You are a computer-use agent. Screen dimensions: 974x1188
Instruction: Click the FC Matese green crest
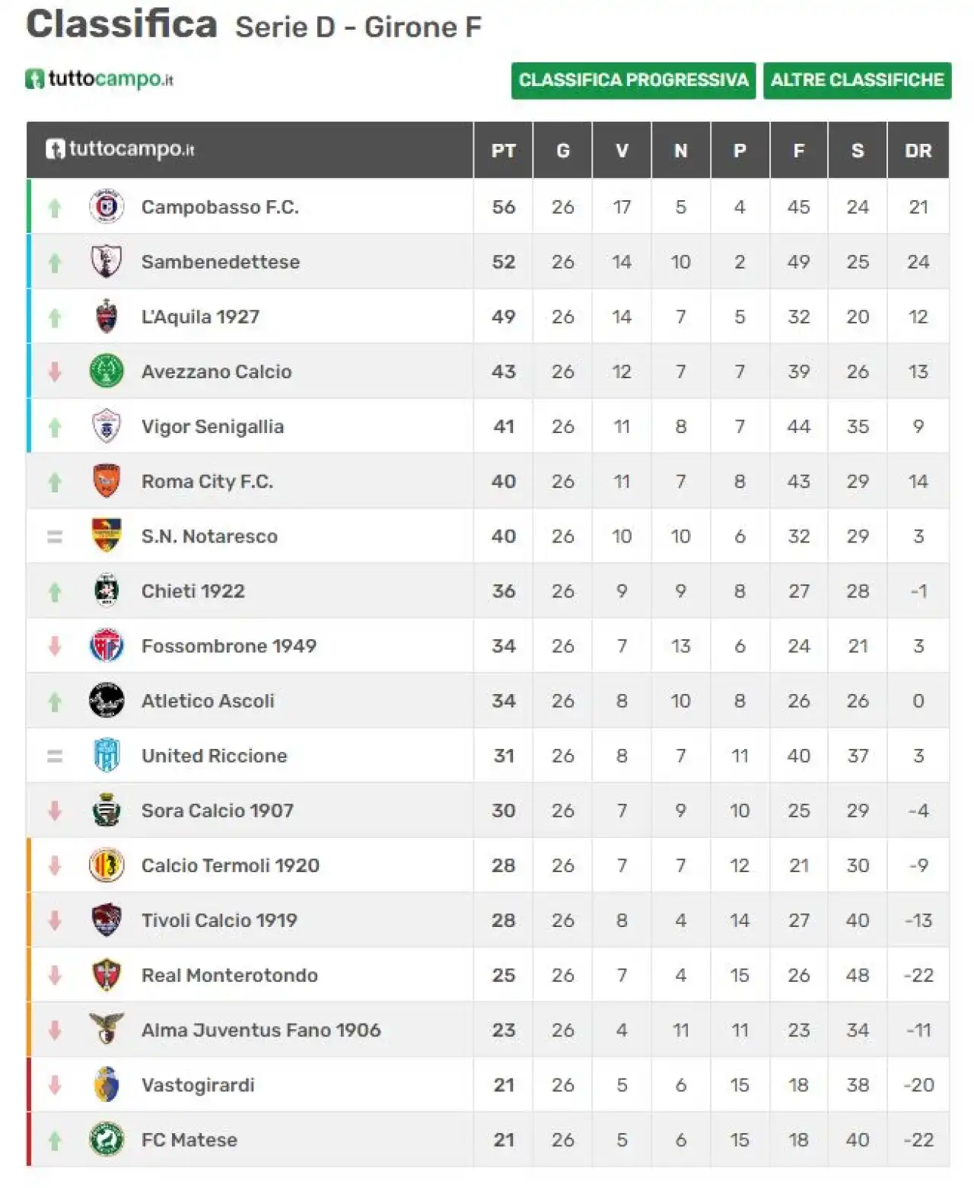coord(107,1139)
